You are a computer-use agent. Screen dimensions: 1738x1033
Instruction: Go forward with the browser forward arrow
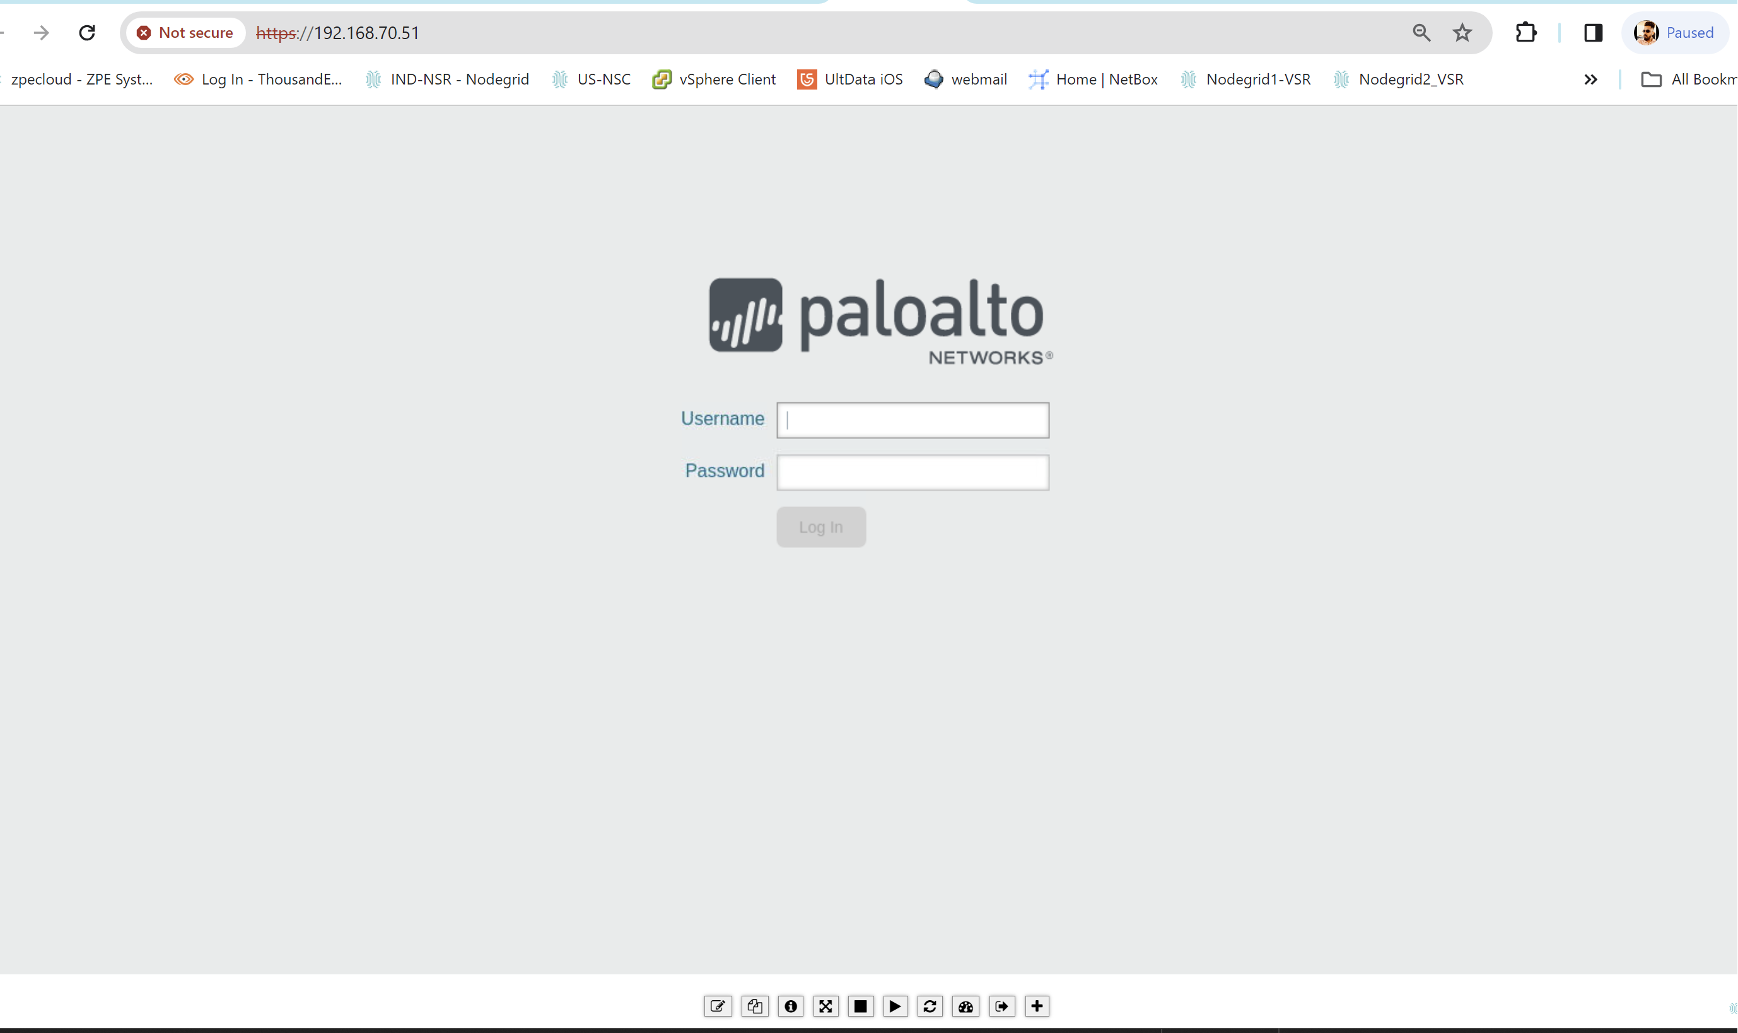click(42, 33)
